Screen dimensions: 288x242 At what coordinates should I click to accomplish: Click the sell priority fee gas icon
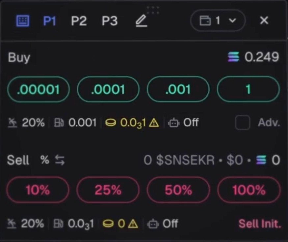click(x=59, y=224)
